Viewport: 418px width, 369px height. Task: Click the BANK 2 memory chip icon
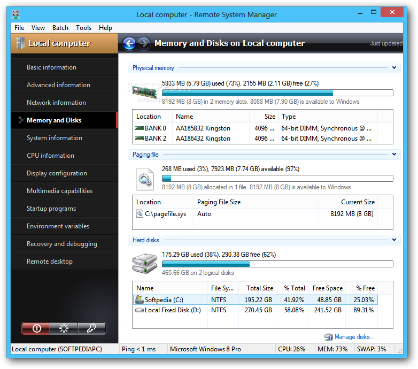140,139
